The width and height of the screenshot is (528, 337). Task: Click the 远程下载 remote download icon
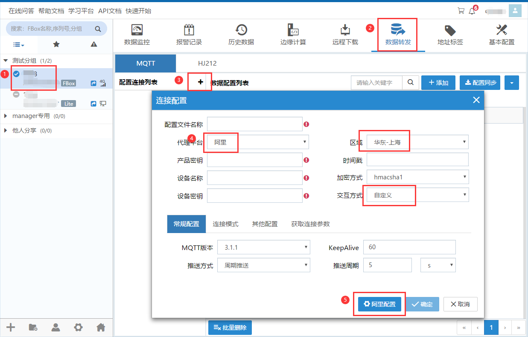click(345, 31)
